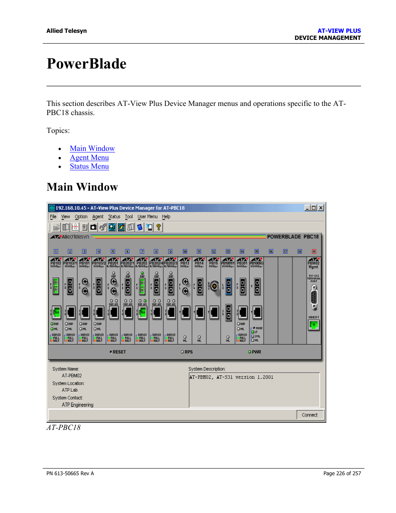Click the vertical arrows split toolbar icon
Screen dimensions: 396x513
[75, 227]
